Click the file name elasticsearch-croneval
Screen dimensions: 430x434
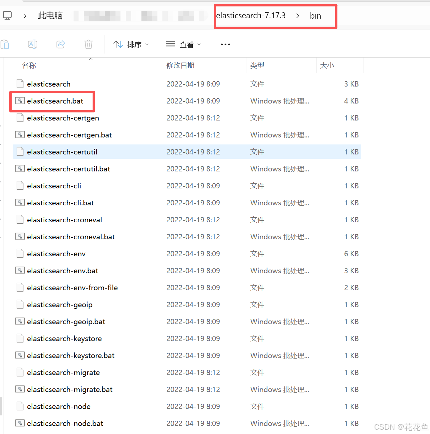(65, 220)
